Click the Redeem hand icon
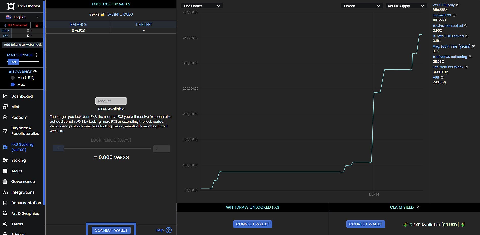 click(x=5, y=117)
